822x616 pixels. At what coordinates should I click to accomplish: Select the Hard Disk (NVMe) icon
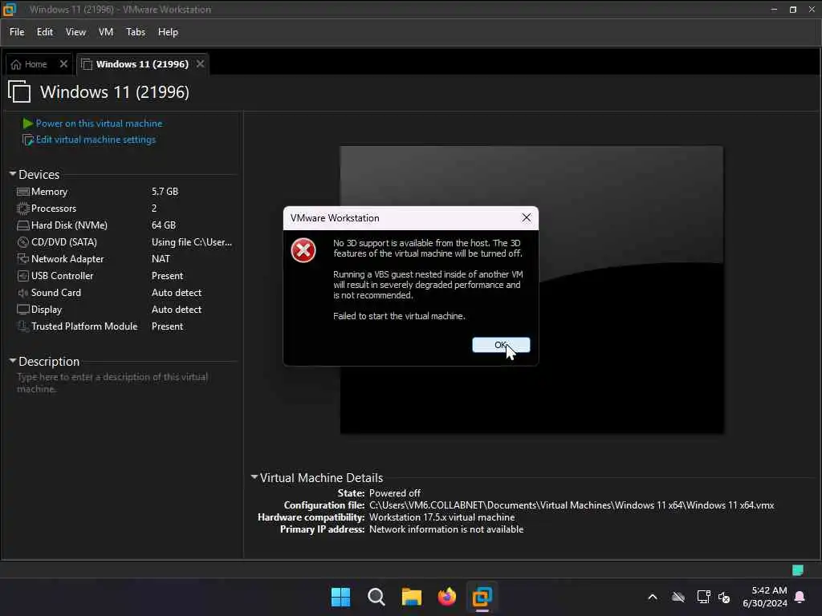[x=23, y=225]
